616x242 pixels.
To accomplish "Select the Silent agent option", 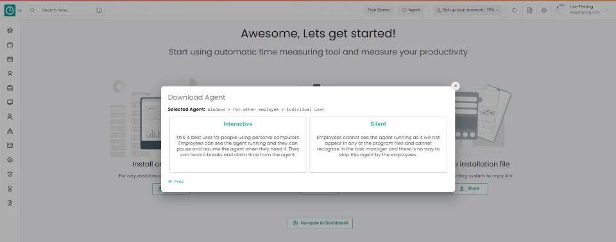I will (379, 144).
